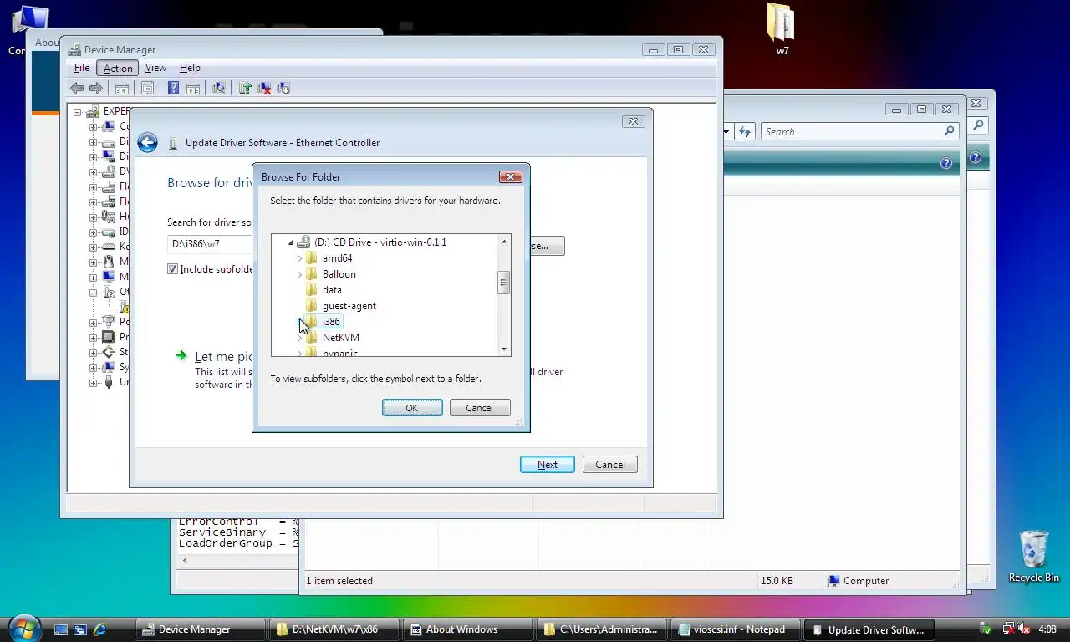Image resolution: width=1070 pixels, height=642 pixels.
Task: Click the Update Driver Software toolbar icon
Action: pyautogui.click(x=245, y=88)
